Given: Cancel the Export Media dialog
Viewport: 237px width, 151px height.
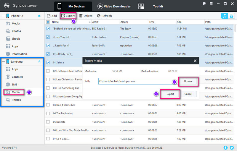Looking at the screenshot, I should point(188,94).
